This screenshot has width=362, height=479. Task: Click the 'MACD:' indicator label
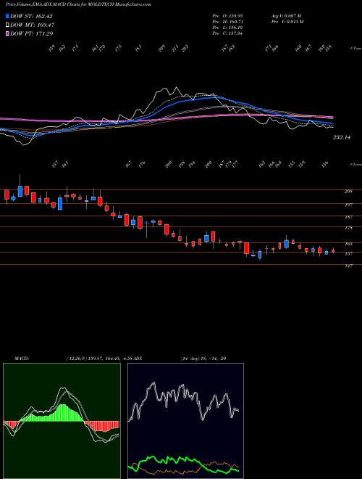click(x=22, y=359)
